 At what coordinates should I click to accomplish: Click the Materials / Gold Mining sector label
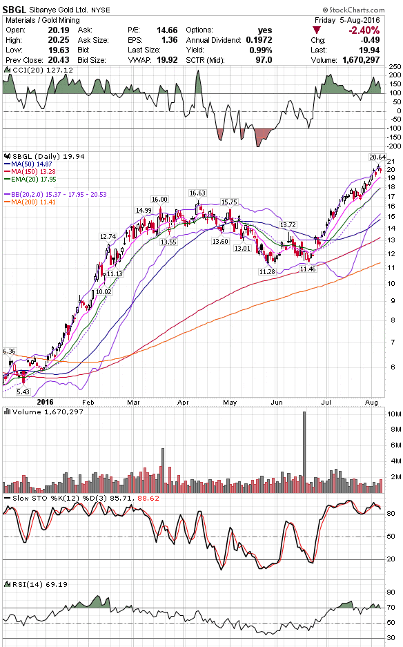43,20
